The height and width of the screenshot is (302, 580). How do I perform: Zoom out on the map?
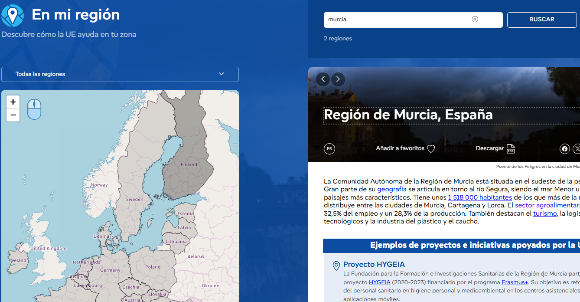point(13,115)
